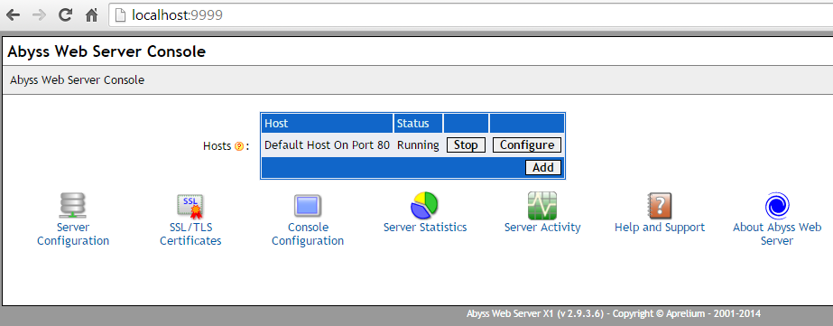Open the Server Configuration icon
This screenshot has width=833, height=326.
click(x=73, y=206)
